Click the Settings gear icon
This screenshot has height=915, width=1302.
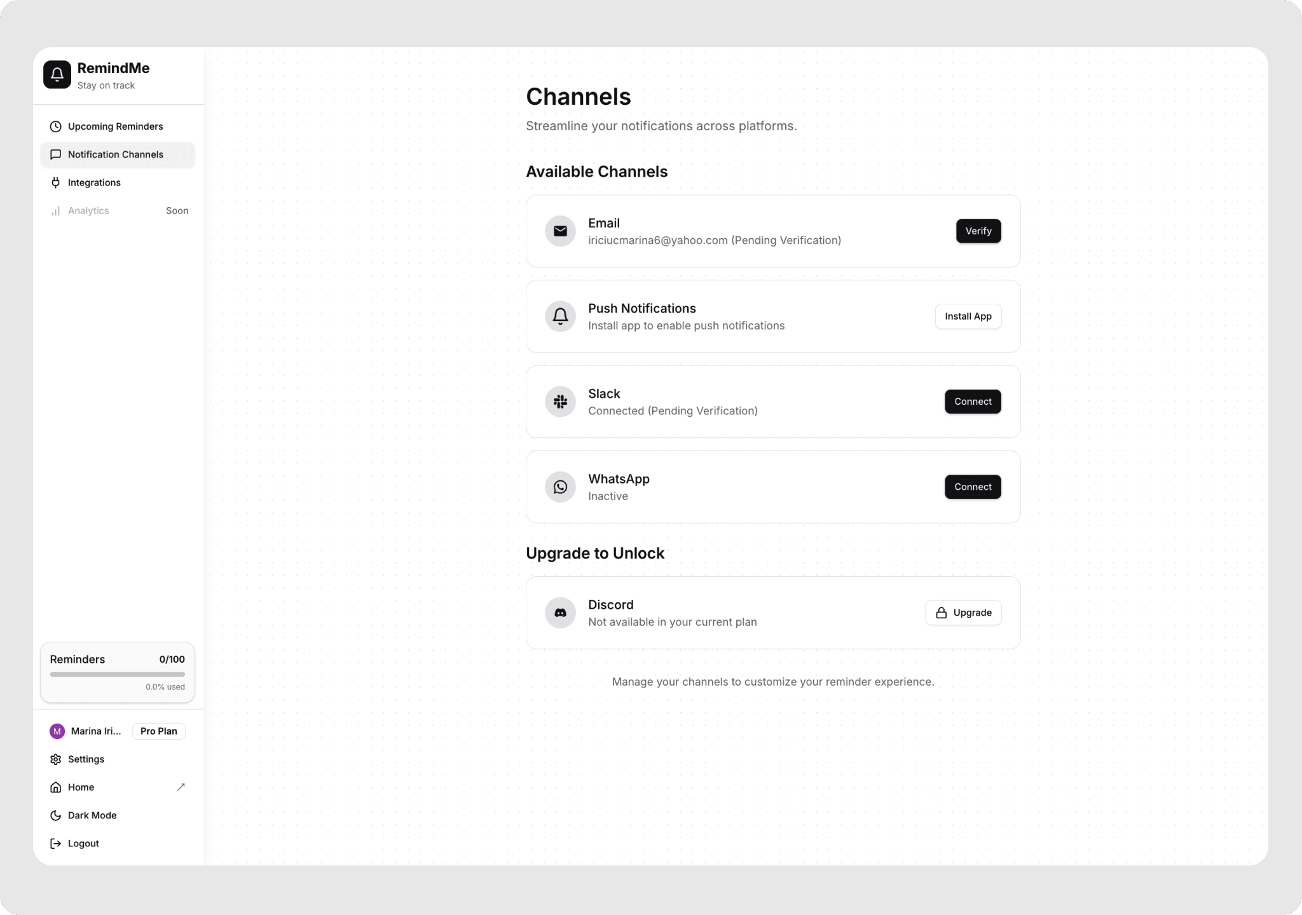pos(56,759)
